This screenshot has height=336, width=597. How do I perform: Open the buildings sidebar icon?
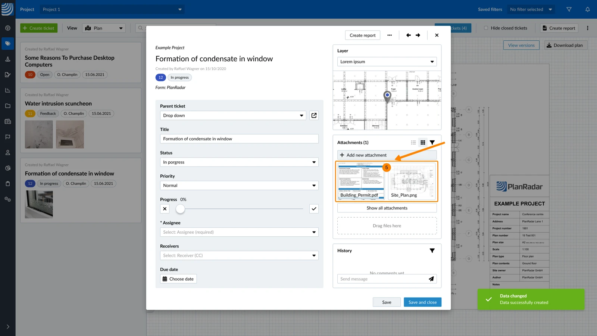7,121
